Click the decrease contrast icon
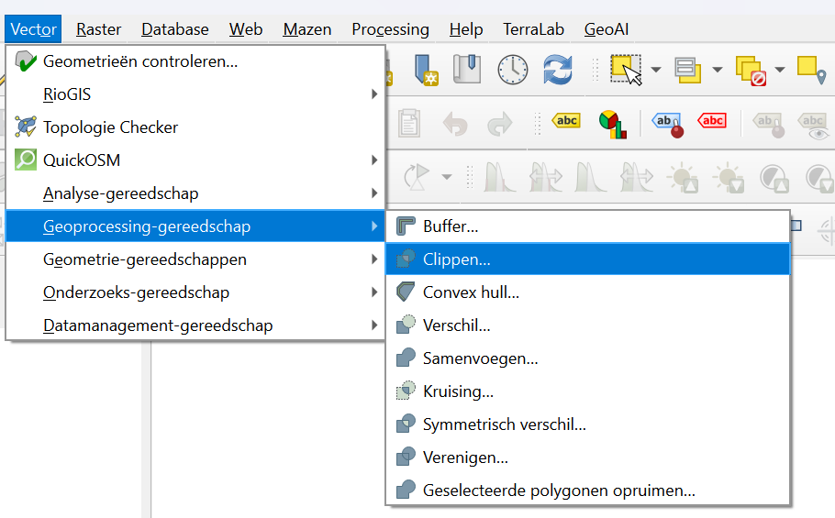835x518 pixels. [819, 178]
